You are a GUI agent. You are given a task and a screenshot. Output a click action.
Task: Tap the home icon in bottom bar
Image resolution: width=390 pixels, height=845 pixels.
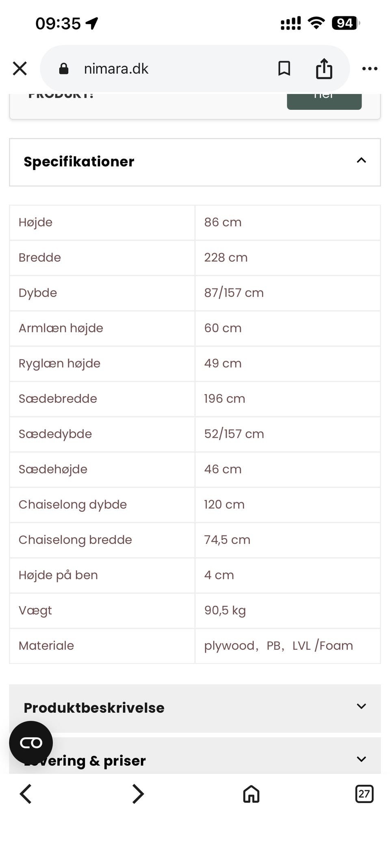tap(251, 794)
